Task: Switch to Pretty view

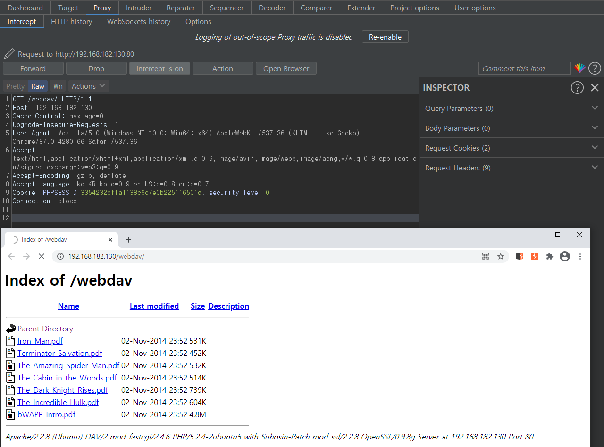Action: click(15, 86)
